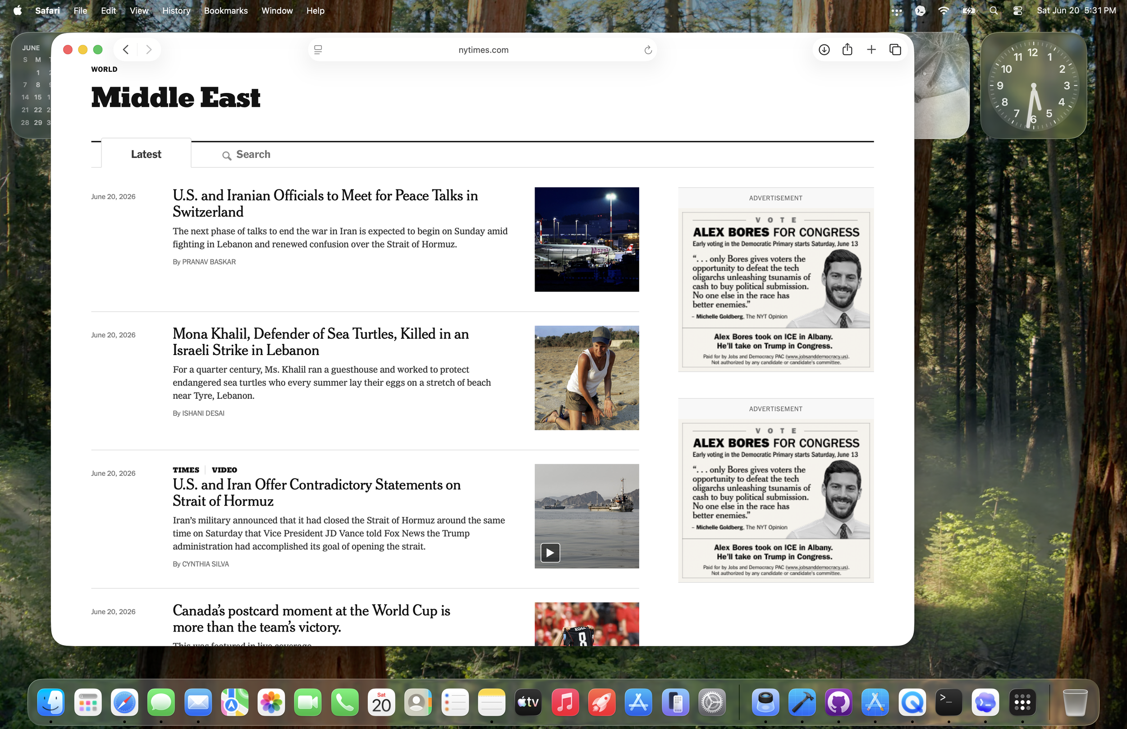
Task: Click the second Alex Bores for Congress advertisement
Action: (x=776, y=500)
